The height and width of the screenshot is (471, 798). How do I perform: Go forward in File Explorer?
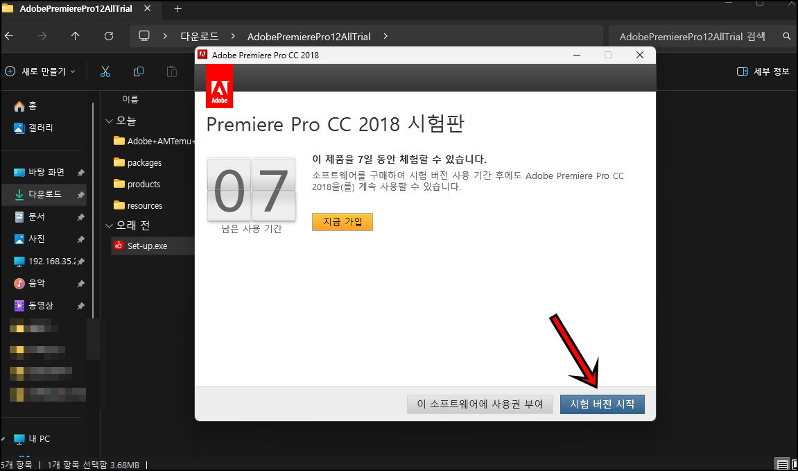(42, 36)
